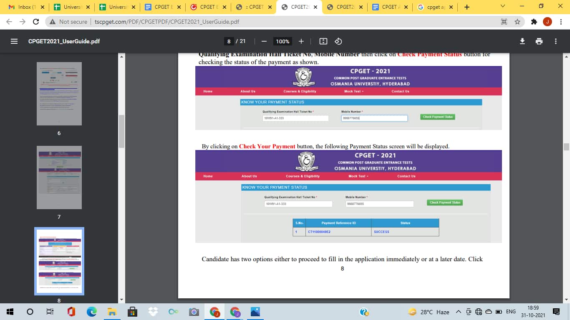Expand hidden system tray icons
Viewport: 570px width, 320px height.
(457, 311)
